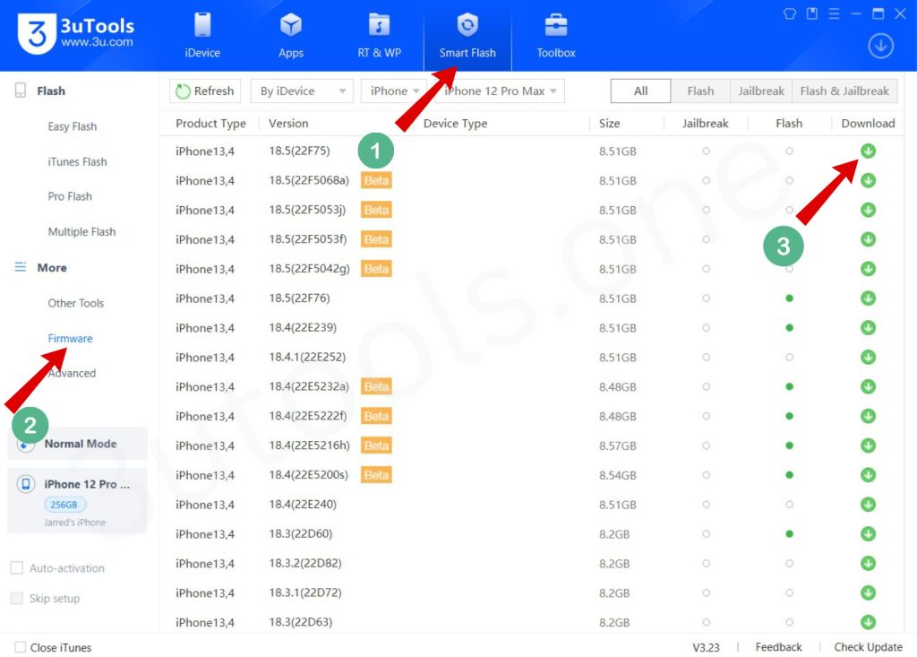The width and height of the screenshot is (917, 657).
Task: Select Flash radio for 18.4(22E5216h)
Action: click(789, 445)
